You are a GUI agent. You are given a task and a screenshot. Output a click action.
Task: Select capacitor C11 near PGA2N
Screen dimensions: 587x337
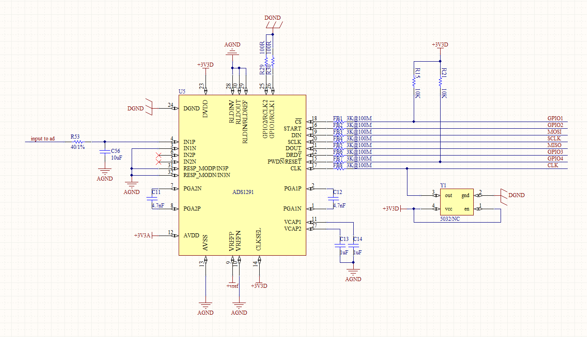pyautogui.click(x=152, y=198)
